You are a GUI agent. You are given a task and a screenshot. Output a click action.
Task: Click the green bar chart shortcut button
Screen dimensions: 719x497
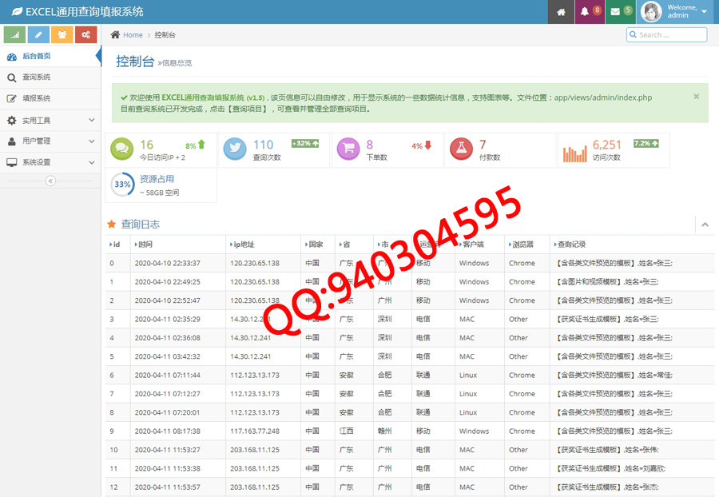(x=15, y=34)
